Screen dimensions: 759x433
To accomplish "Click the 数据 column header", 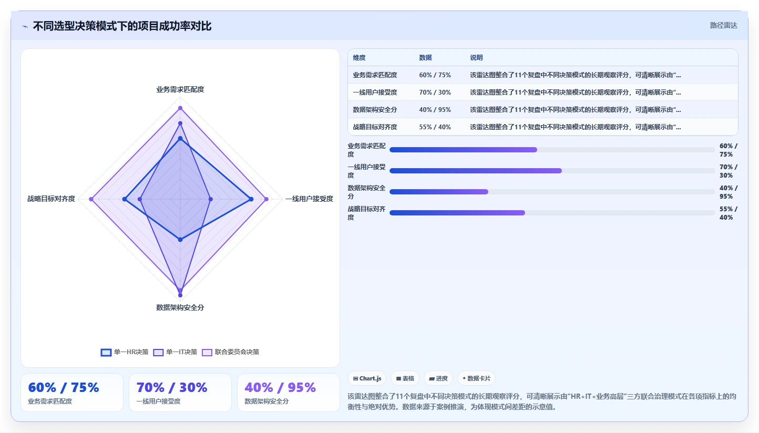I will pos(425,58).
